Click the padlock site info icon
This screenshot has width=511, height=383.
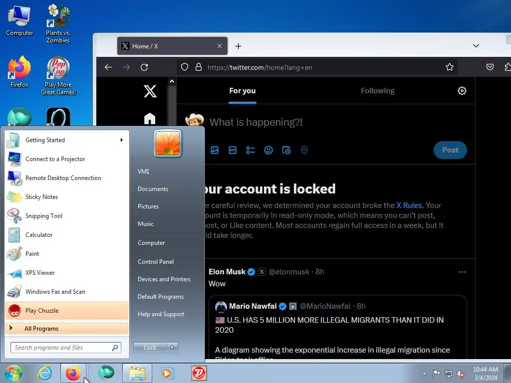[x=198, y=67]
